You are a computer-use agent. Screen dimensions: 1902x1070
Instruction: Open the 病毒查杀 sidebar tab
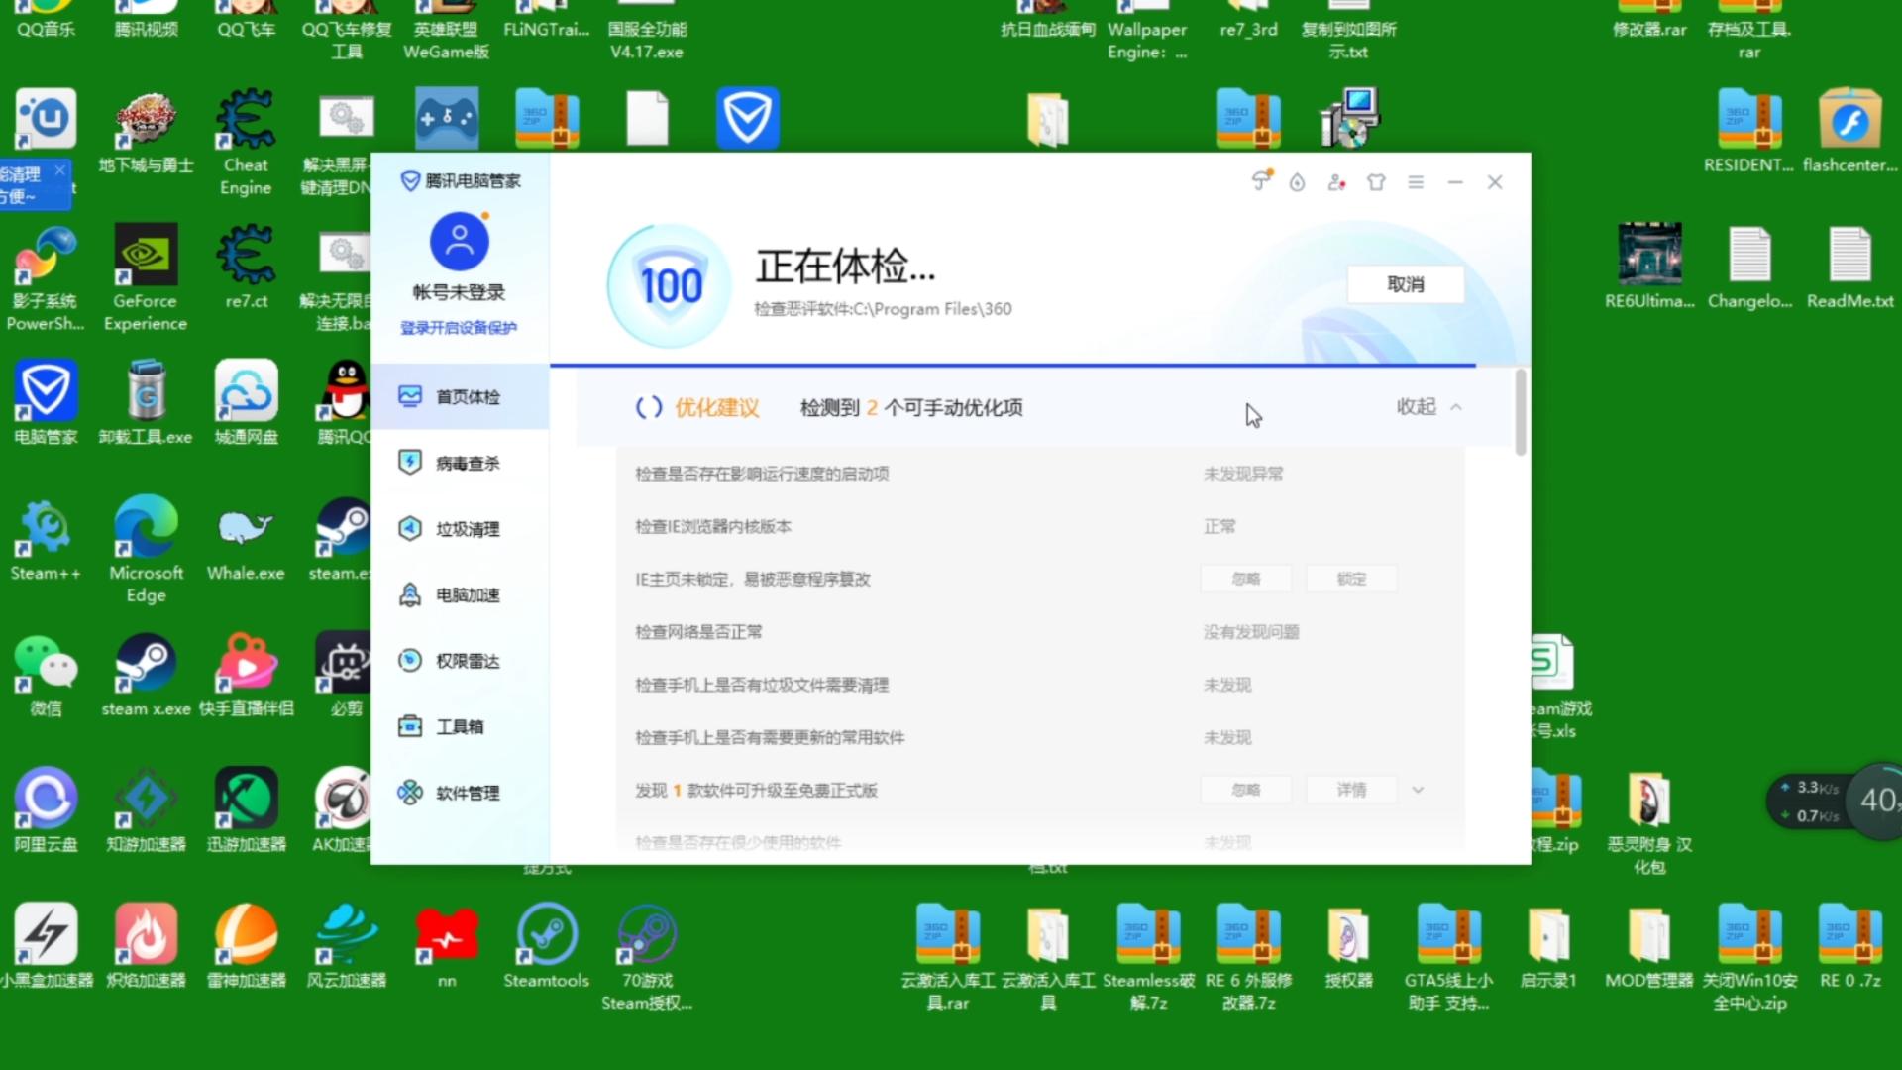(460, 463)
